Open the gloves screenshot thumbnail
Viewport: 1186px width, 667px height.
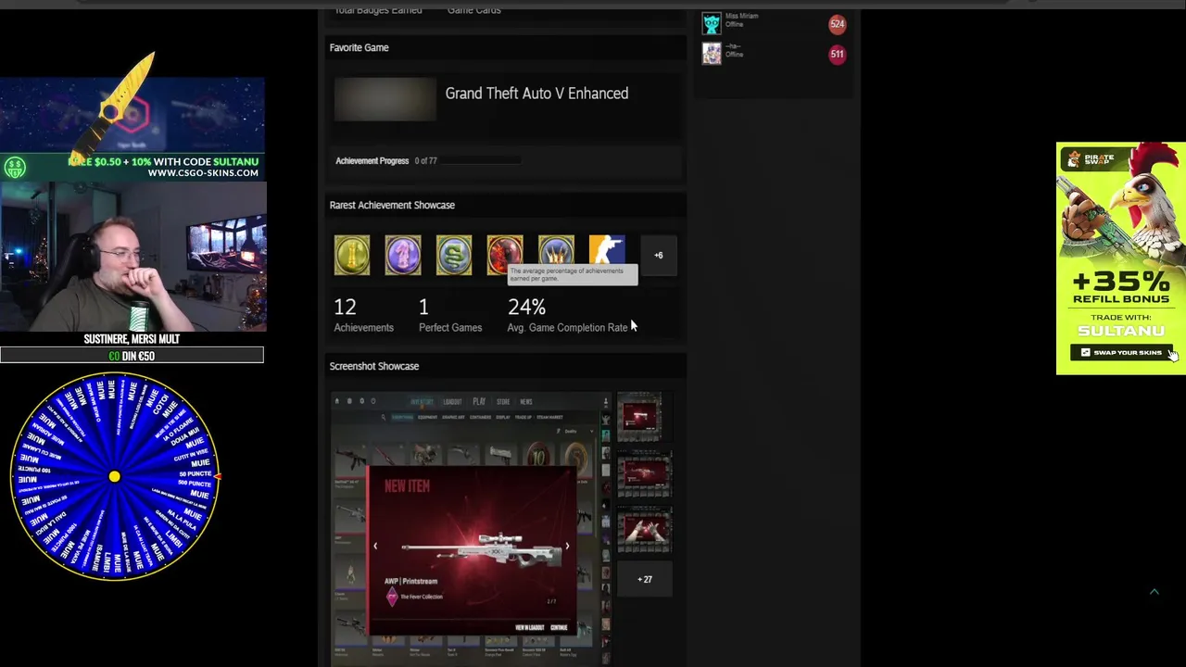[x=644, y=530]
